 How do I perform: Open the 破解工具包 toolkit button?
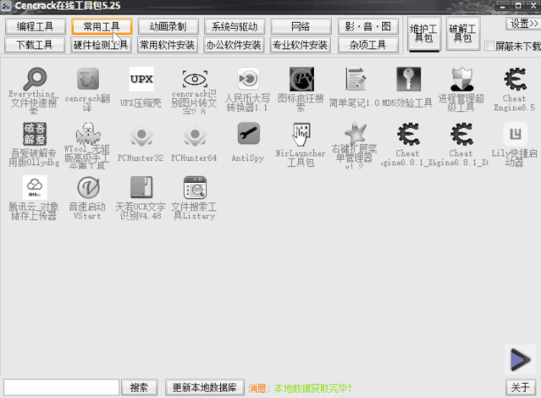pos(463,34)
